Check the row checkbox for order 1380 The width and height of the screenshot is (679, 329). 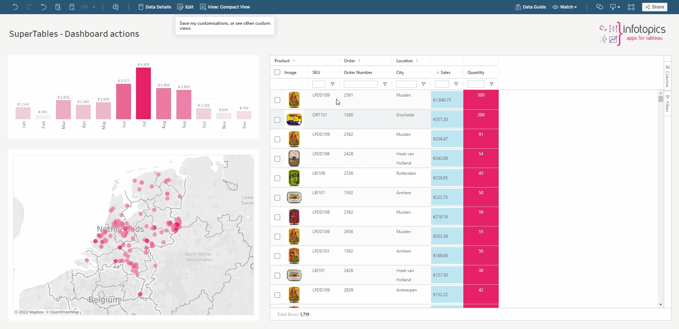click(x=277, y=120)
